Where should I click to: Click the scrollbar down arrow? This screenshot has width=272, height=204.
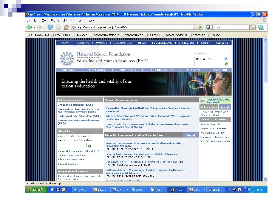tap(266, 179)
